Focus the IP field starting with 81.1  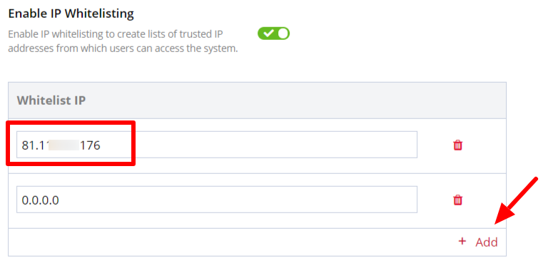[217, 145]
